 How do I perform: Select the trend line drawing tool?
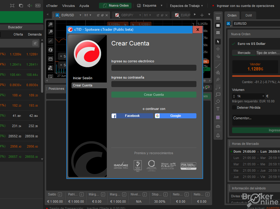click(x=218, y=66)
